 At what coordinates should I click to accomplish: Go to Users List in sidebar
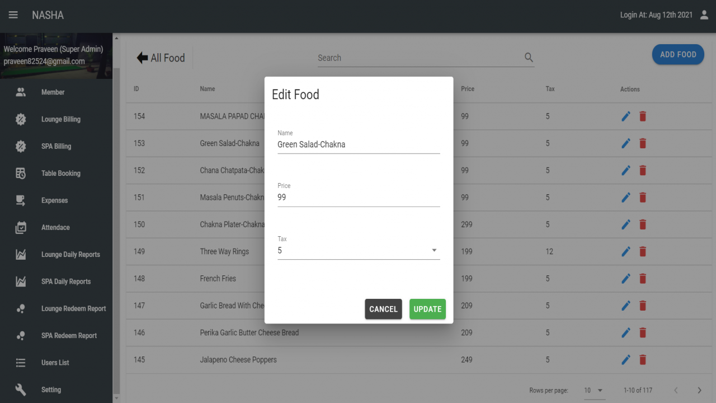coord(56,363)
